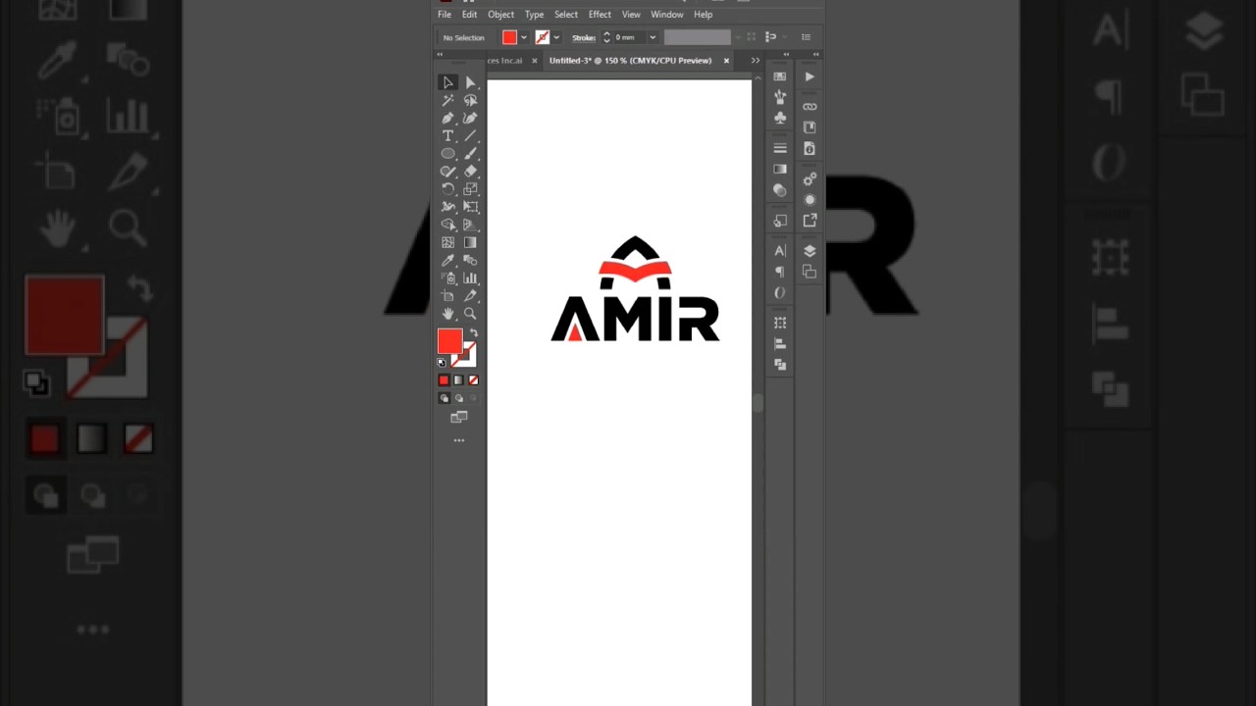This screenshot has width=1256, height=706.
Task: Set paint mode to None
Action: tap(473, 380)
